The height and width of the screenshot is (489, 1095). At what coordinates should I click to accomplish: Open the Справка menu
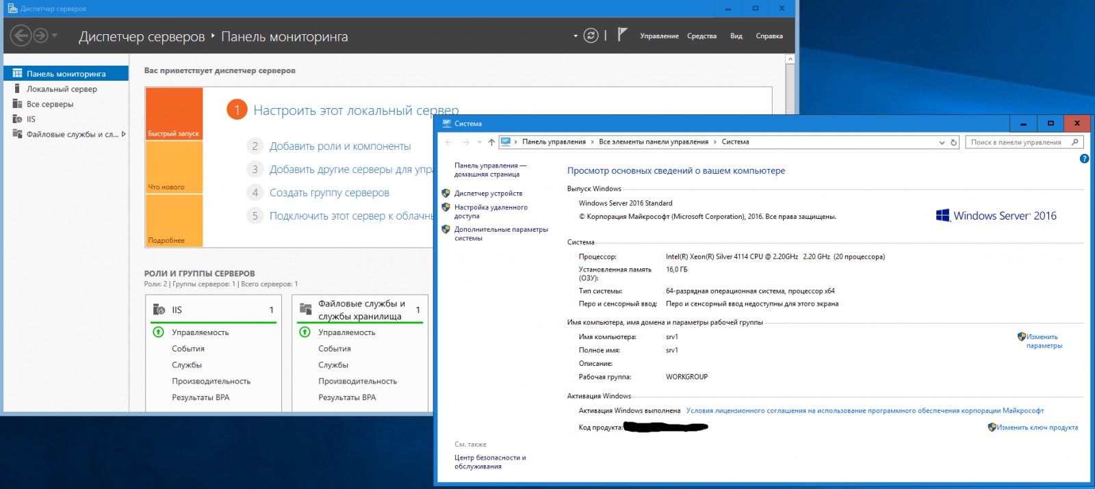point(769,36)
